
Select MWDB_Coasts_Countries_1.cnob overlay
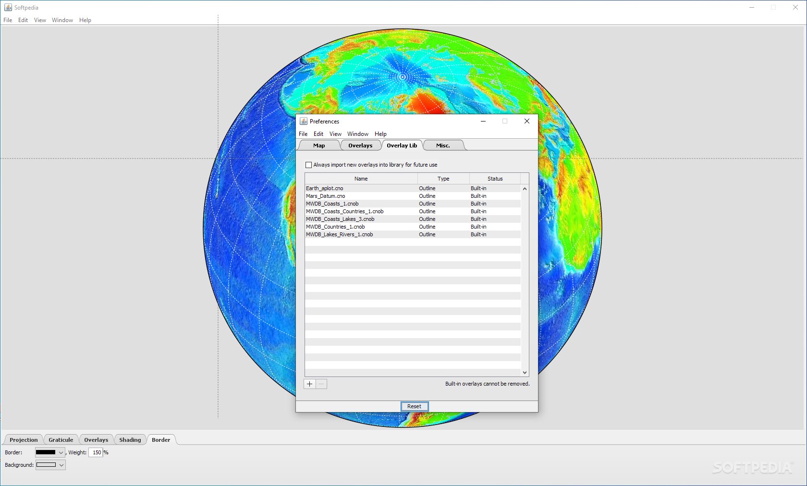coord(413,211)
